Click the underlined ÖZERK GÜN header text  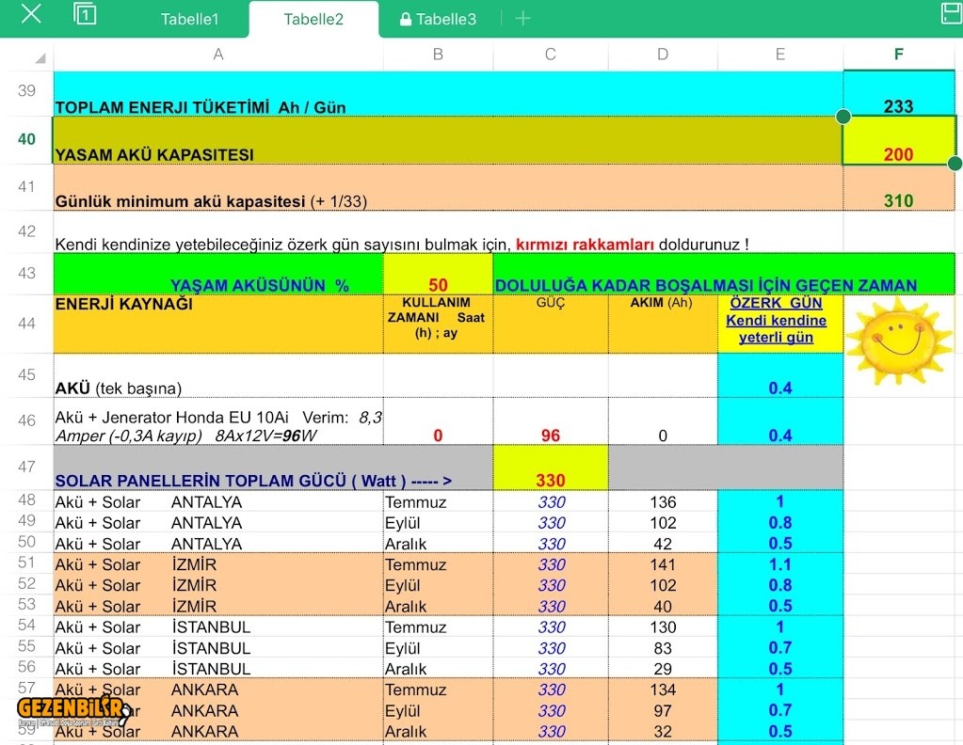point(776,304)
